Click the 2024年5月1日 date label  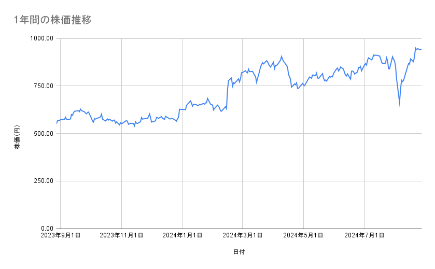coord(304,235)
